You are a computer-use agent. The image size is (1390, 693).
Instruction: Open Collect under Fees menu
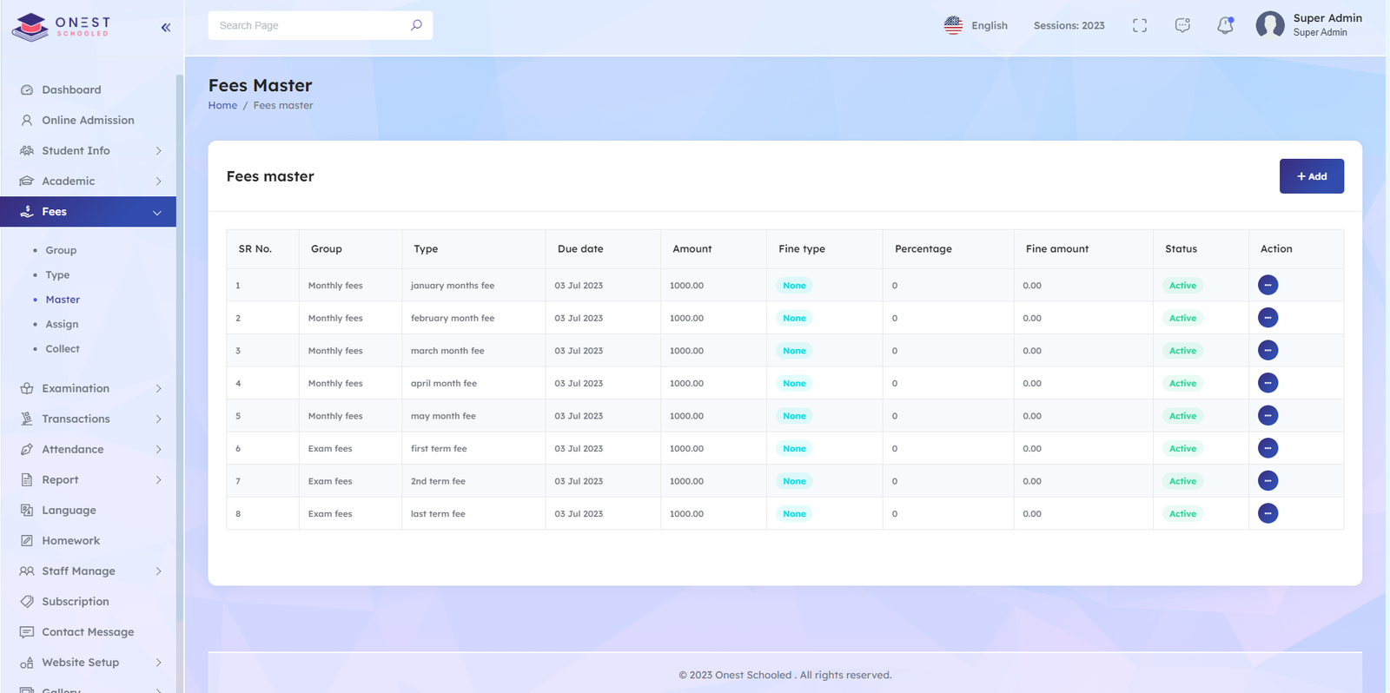pos(63,348)
